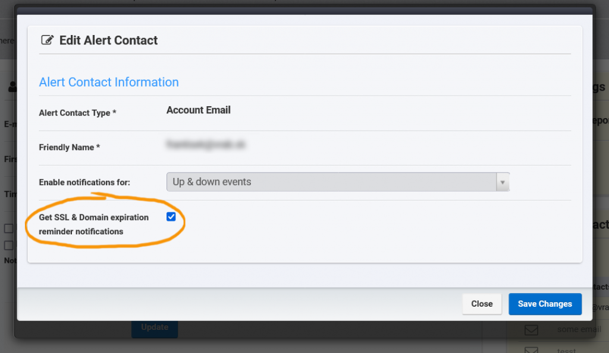609x353 pixels.
Task: Click the contact person icon in left sidebar
Action: (x=13, y=87)
